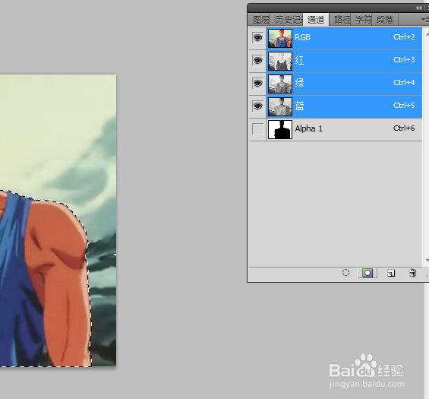Load channel as selection icon

[345, 273]
